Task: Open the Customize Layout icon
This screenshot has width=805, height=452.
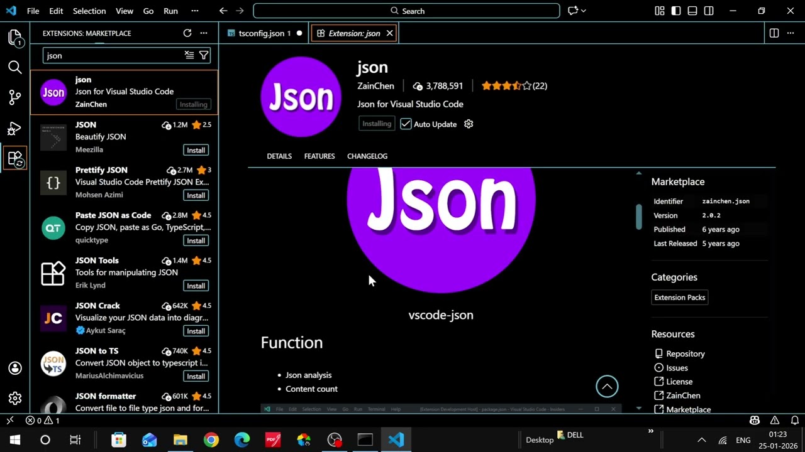Action: point(659,11)
